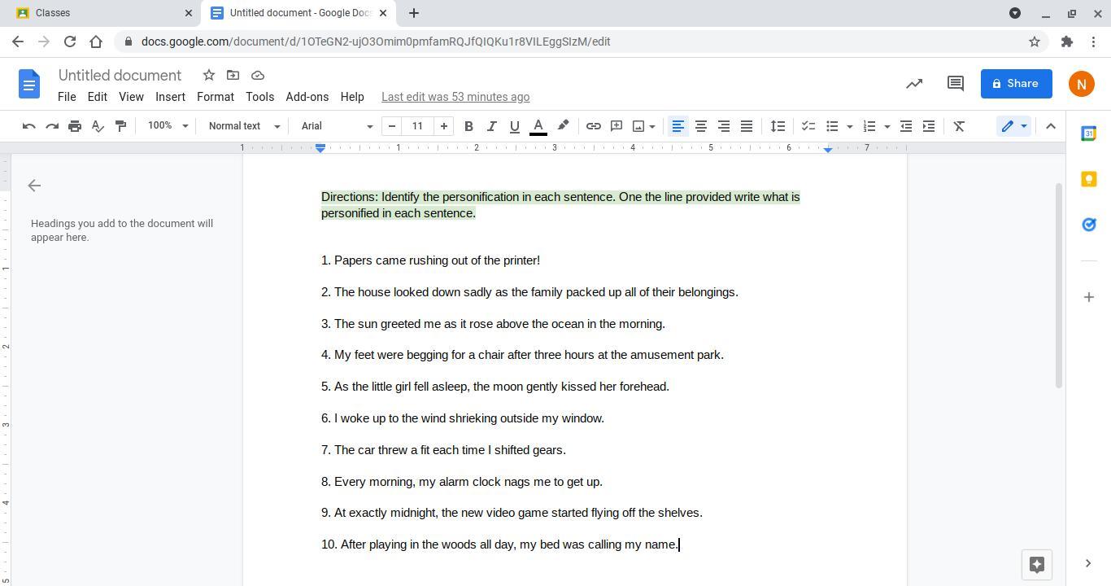Toggle Underline formatting
Screen dimensions: 1111x586
[x=514, y=126]
